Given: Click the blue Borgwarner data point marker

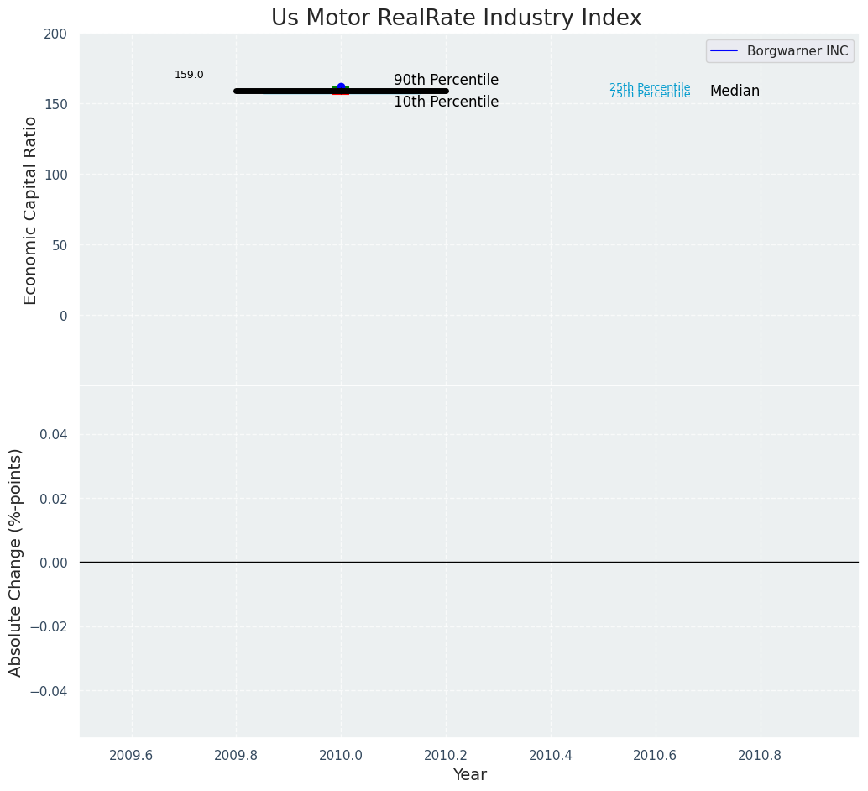Looking at the screenshot, I should point(341,86).
